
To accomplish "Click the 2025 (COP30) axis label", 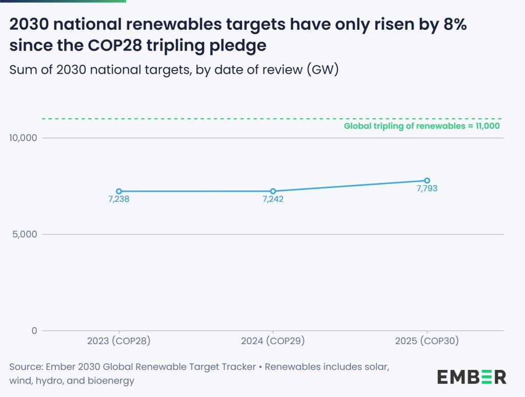I will pos(427,341).
